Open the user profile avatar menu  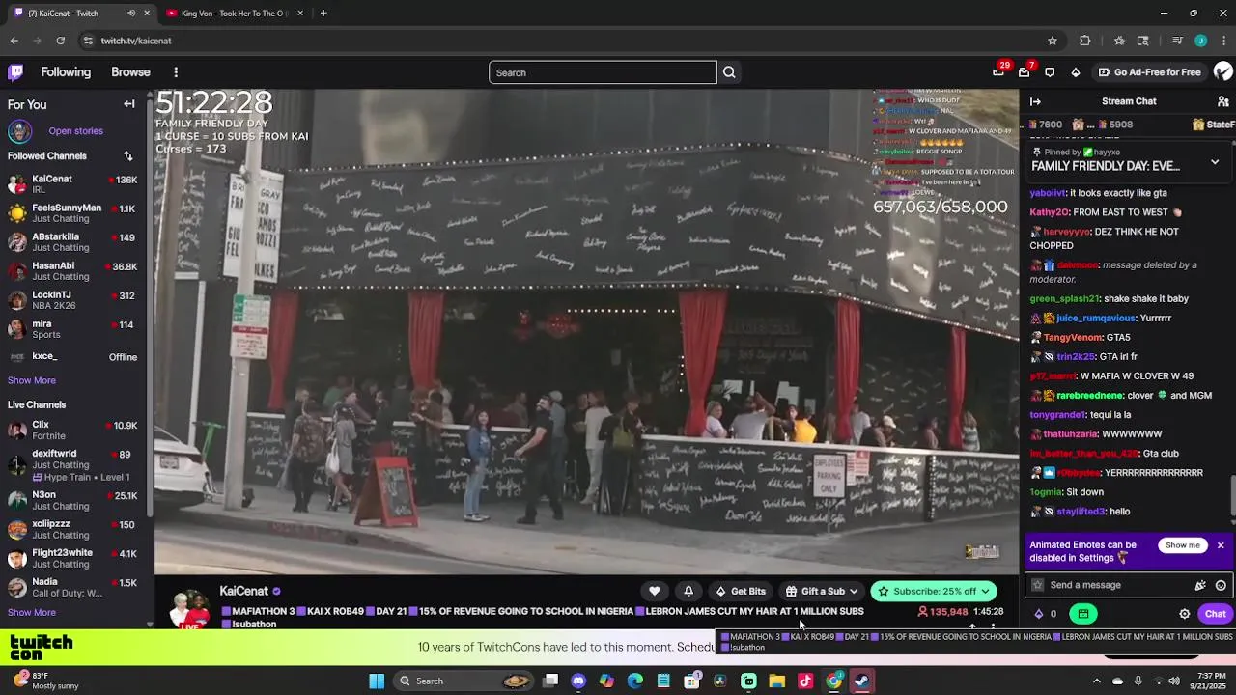click(x=1222, y=72)
